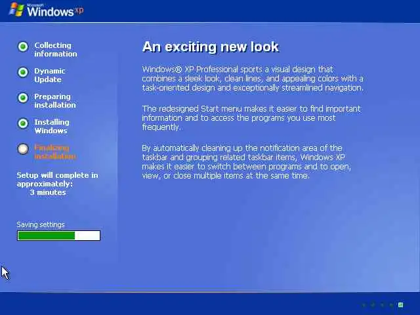The image size is (420, 315).
Task: Click the green setup progress bar
Action: click(x=58, y=236)
